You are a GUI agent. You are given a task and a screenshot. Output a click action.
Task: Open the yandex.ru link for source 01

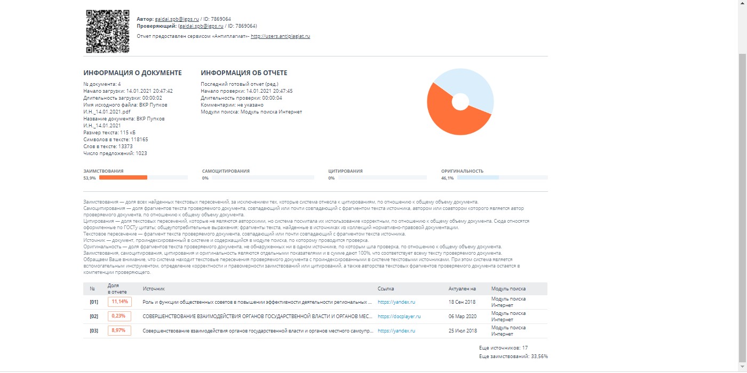click(x=396, y=302)
